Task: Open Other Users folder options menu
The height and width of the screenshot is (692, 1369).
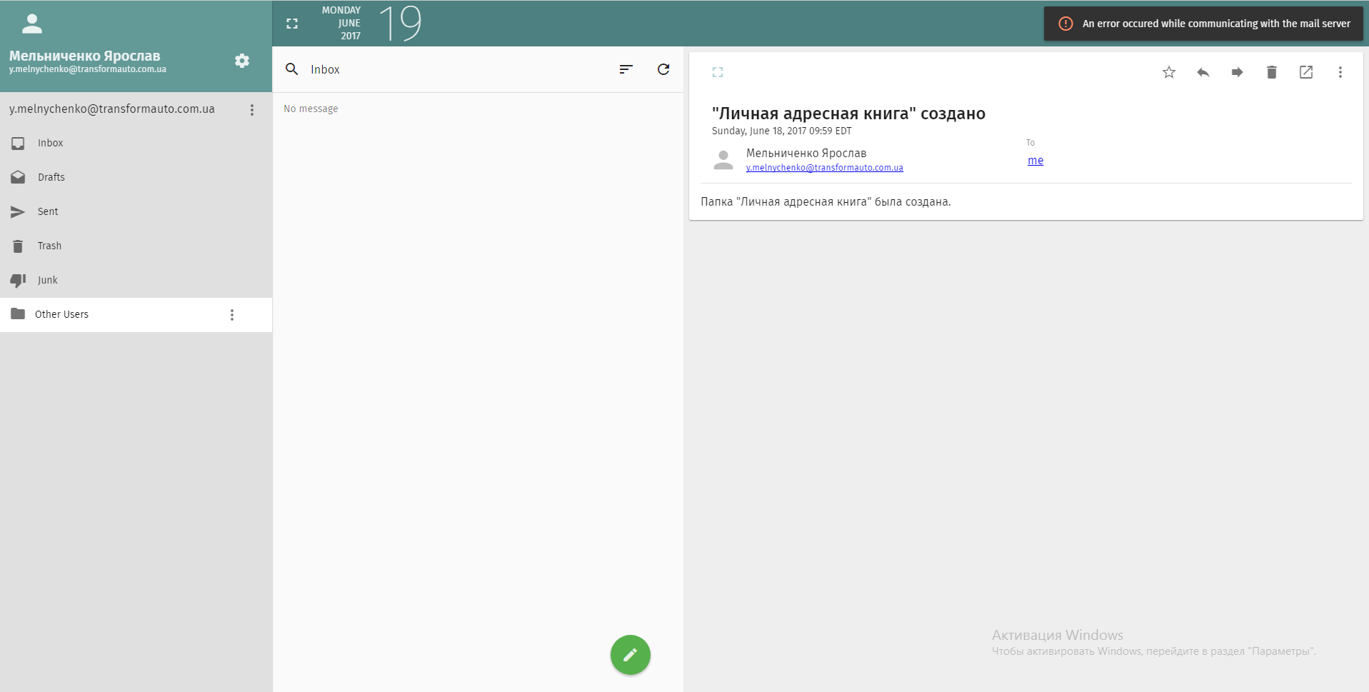Action: click(232, 315)
